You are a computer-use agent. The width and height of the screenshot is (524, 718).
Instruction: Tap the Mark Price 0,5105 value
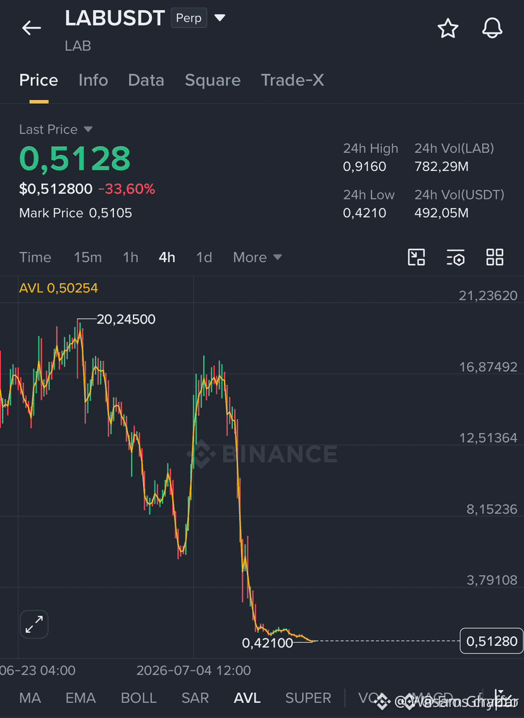pos(110,213)
